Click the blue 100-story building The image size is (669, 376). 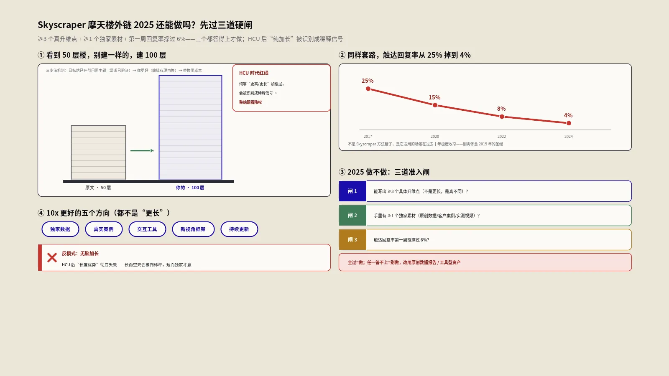190,127
